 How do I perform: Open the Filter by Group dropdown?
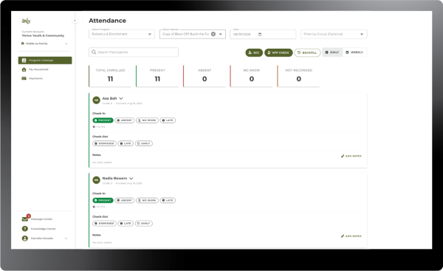click(x=334, y=34)
